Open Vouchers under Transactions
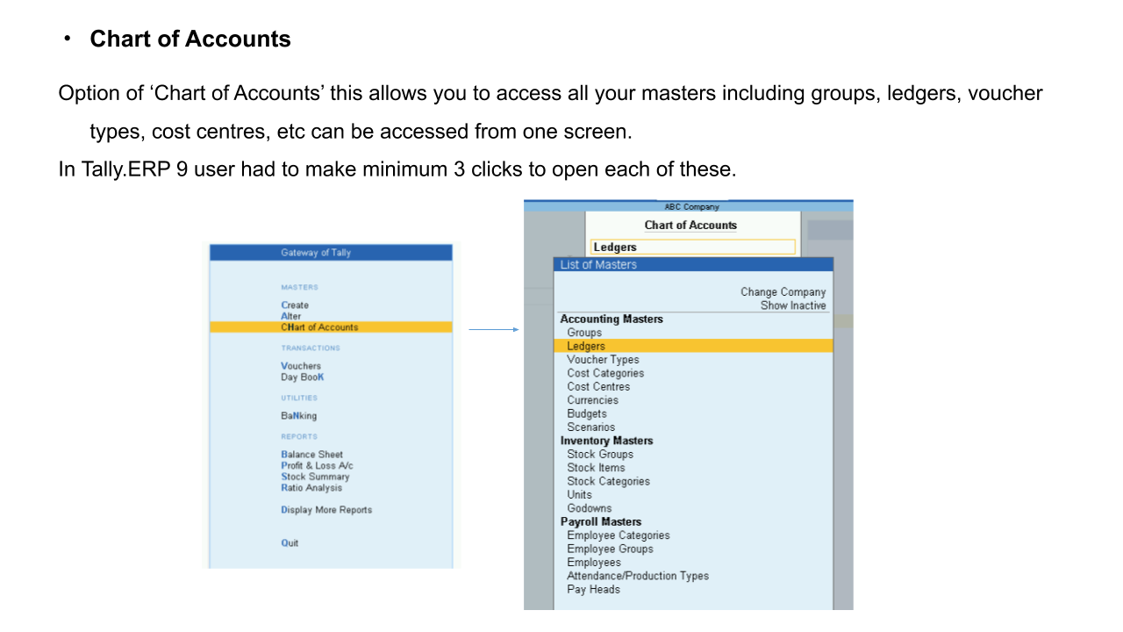 coord(301,366)
